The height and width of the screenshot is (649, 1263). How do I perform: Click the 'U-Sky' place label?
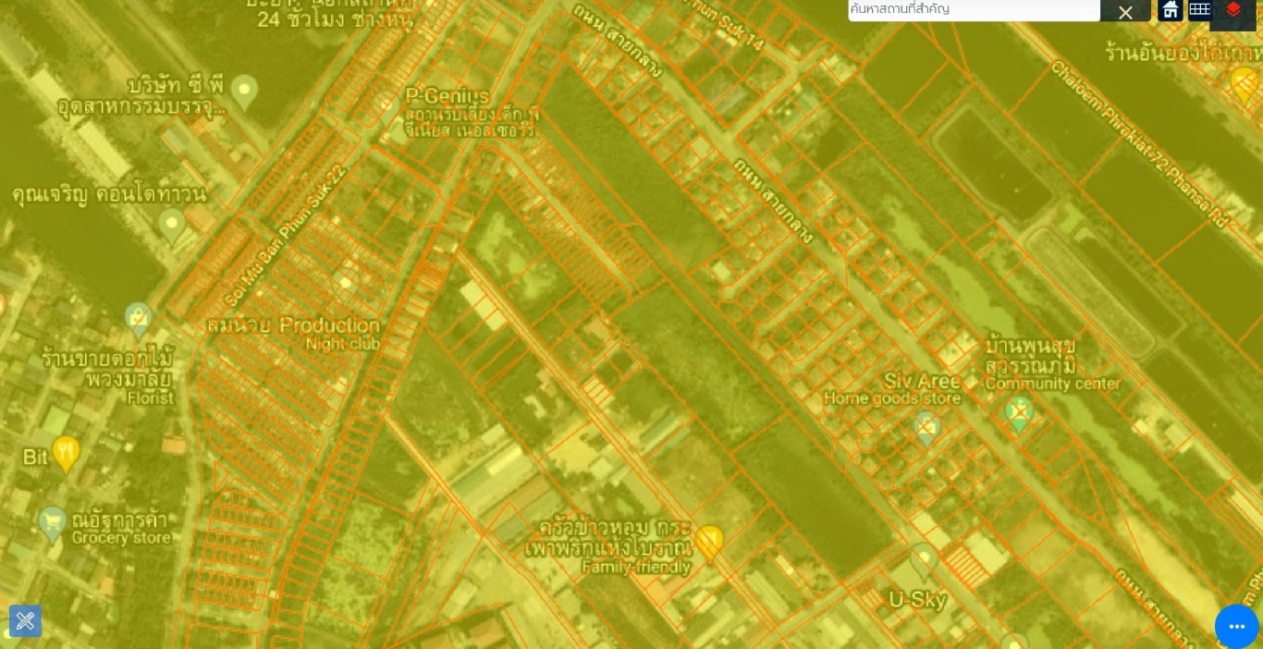tap(917, 600)
